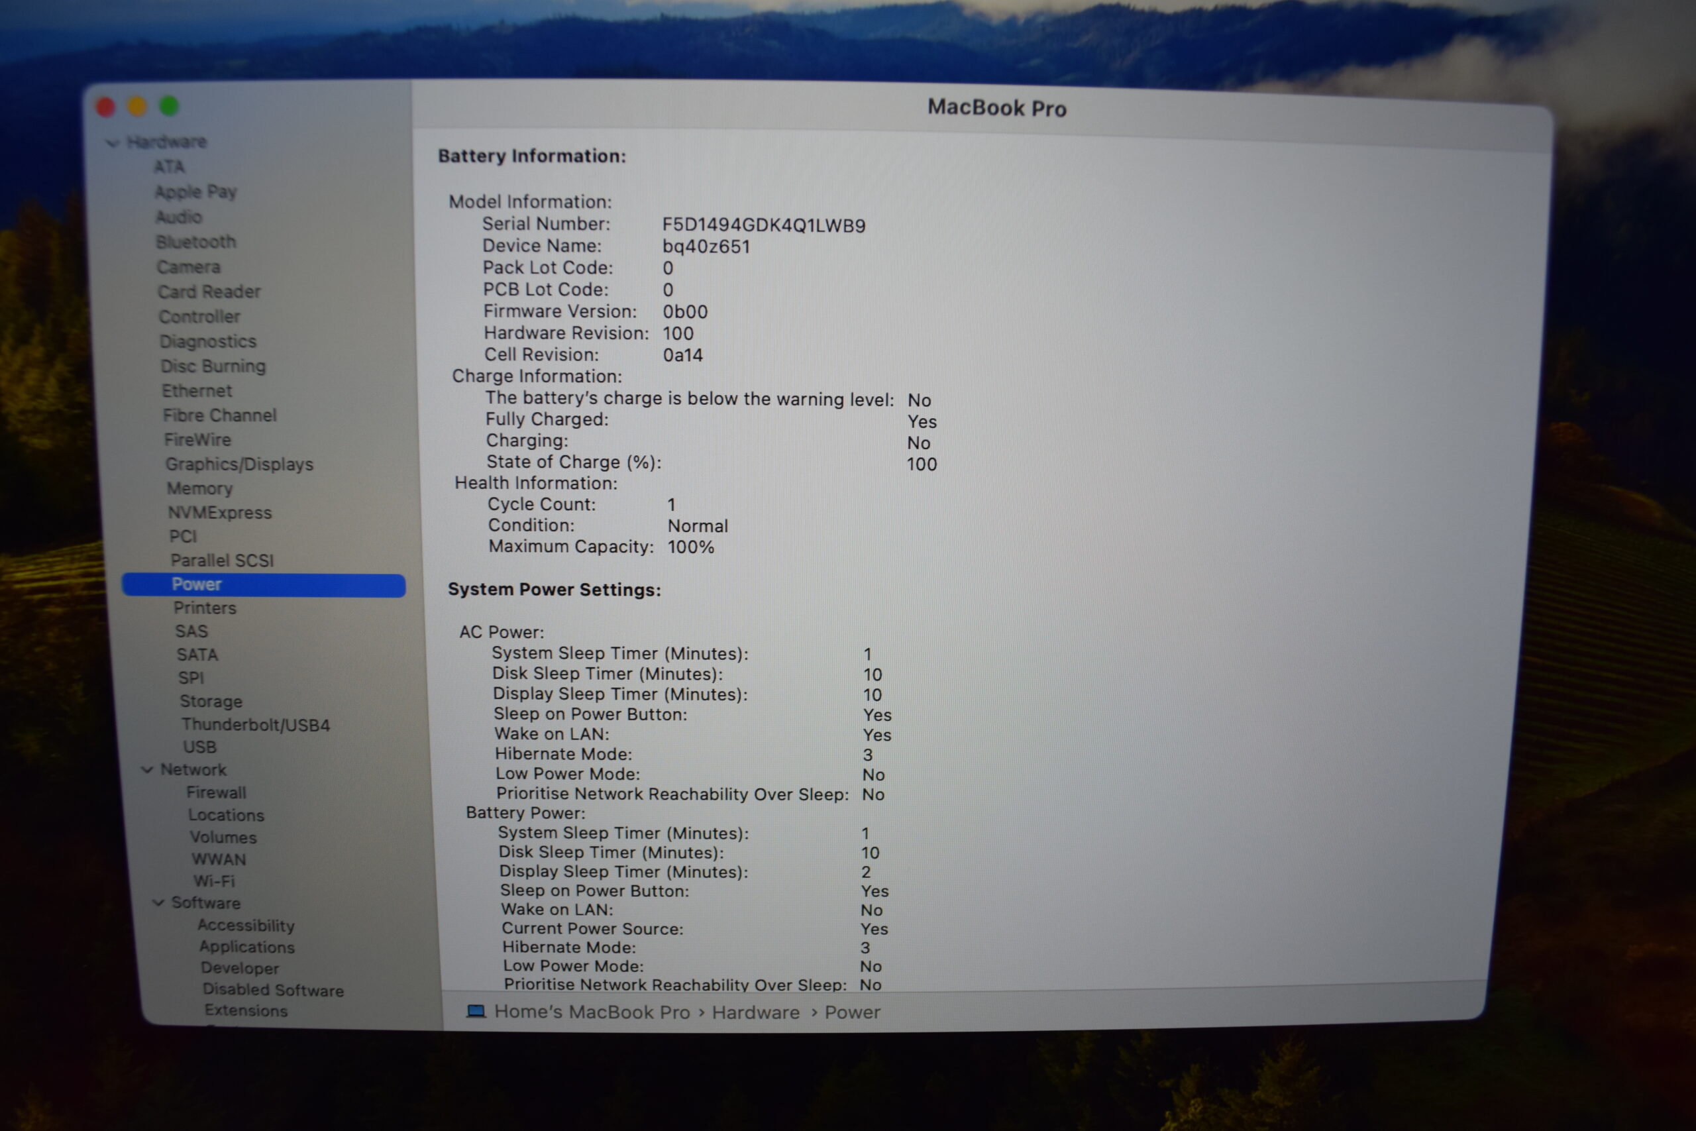Open Applications under Software

coord(247,946)
